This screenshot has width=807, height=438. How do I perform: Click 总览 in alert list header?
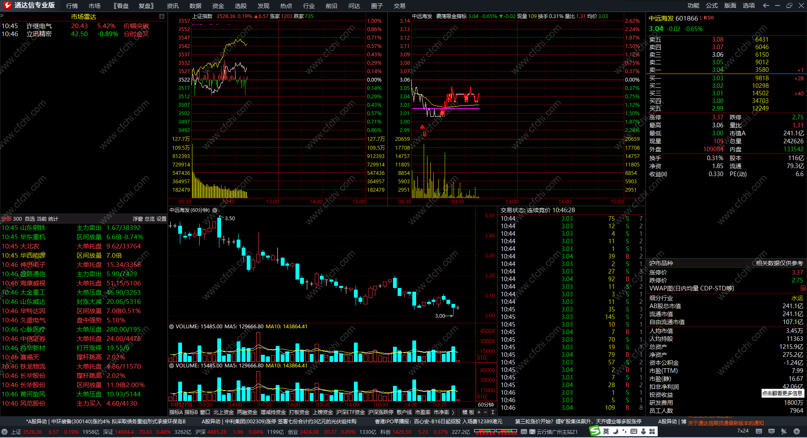(150, 219)
